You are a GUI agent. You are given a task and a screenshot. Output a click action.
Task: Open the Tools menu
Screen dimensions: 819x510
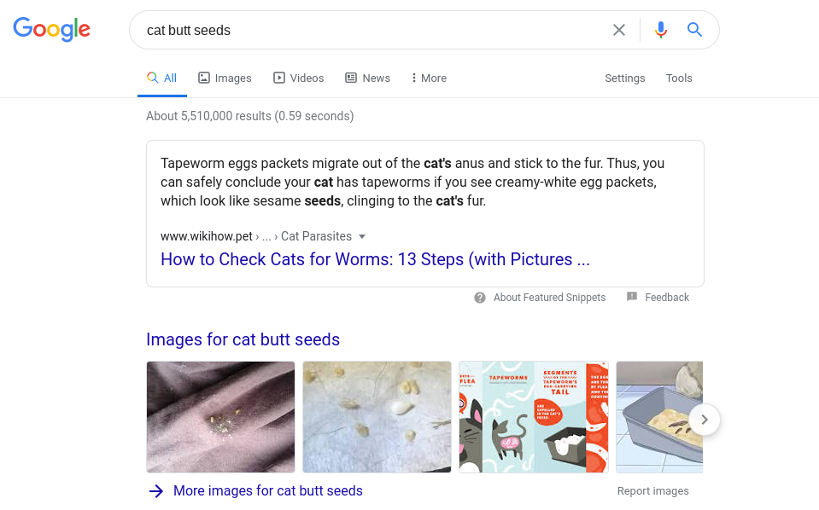coord(679,78)
